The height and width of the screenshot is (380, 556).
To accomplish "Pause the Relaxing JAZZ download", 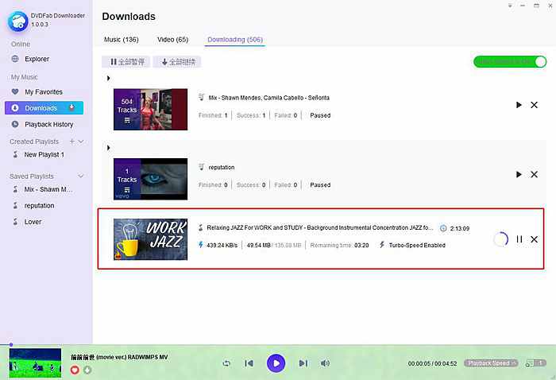I will pos(519,239).
